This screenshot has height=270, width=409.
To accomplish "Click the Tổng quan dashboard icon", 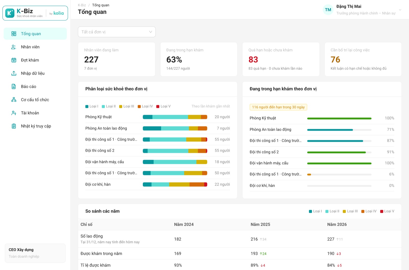I will [14, 34].
